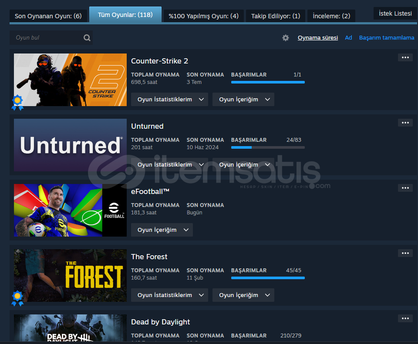The width and height of the screenshot is (418, 344).
Task: Open the Unturned title link
Action: pos(147,126)
